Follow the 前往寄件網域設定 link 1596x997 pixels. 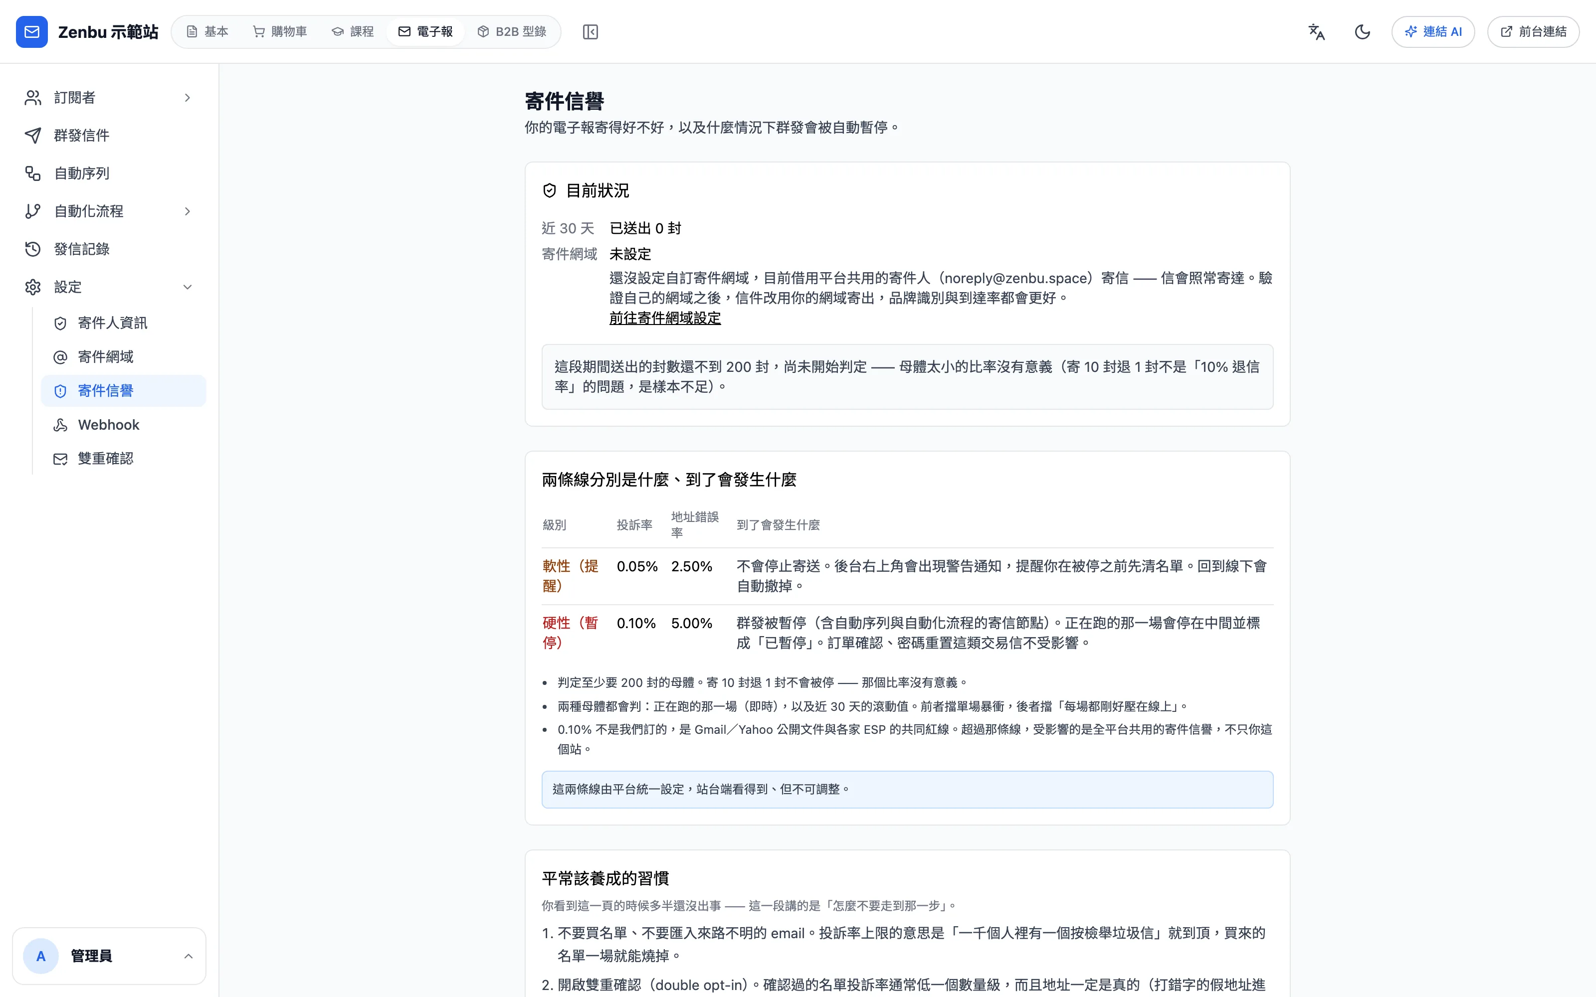click(x=665, y=318)
